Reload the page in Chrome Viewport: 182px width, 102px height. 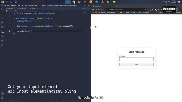point(99,10)
